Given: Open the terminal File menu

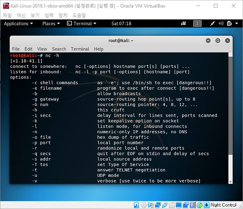Looking at the screenshot, I should click(16, 49).
